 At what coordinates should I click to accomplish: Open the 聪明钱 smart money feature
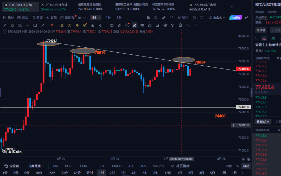[67, 18]
